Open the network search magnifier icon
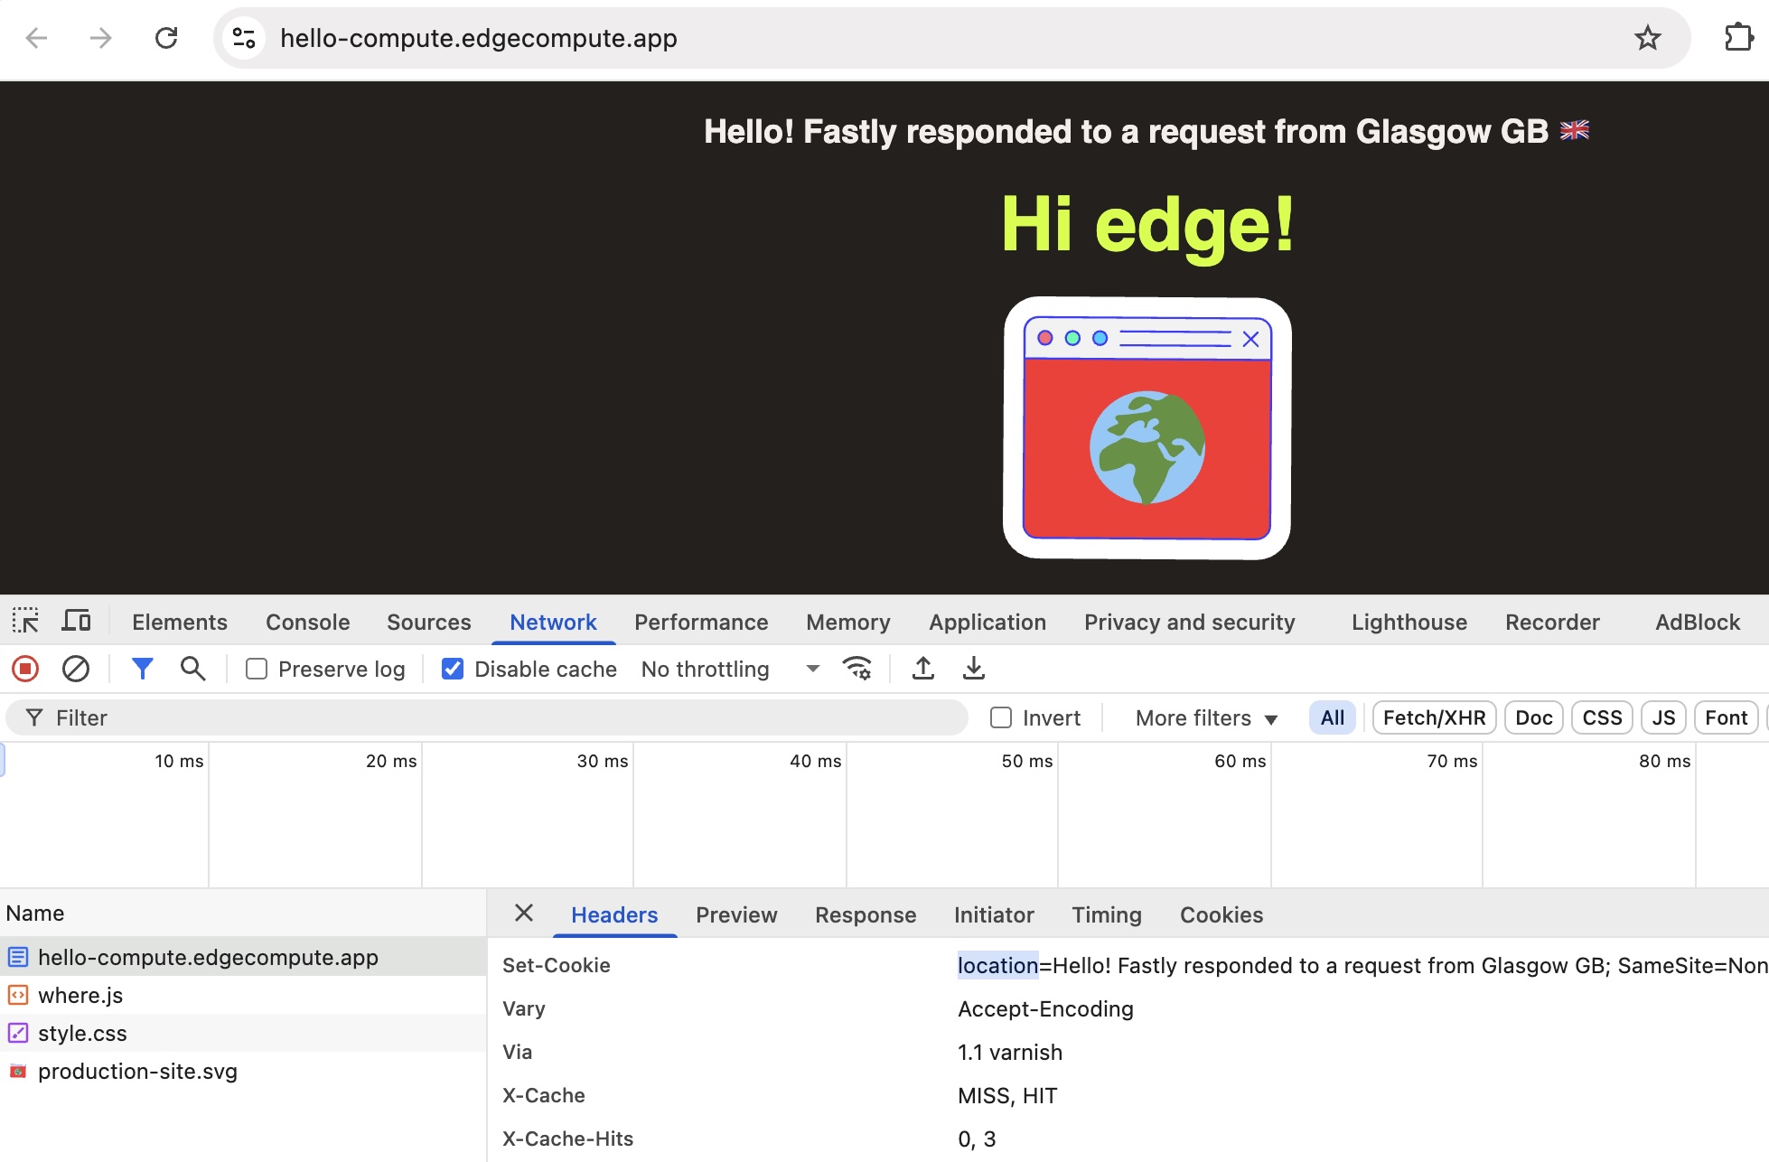 (x=192, y=669)
